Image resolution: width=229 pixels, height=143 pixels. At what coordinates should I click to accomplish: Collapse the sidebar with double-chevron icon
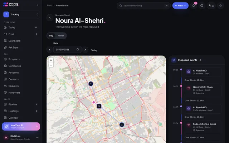pyautogui.click(x=37, y=5)
